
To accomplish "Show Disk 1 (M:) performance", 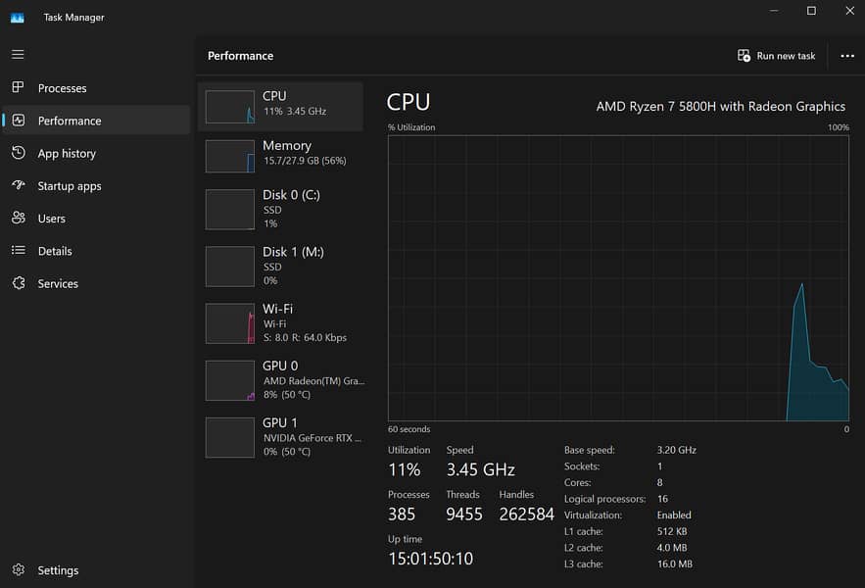I will (280, 266).
